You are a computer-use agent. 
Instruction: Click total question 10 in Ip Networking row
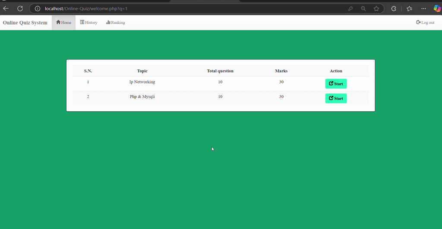[220, 82]
